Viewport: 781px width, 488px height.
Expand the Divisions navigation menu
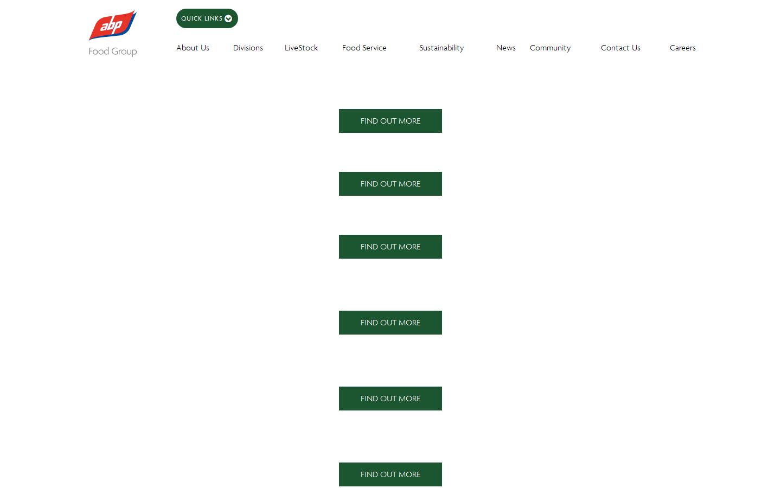tap(248, 48)
